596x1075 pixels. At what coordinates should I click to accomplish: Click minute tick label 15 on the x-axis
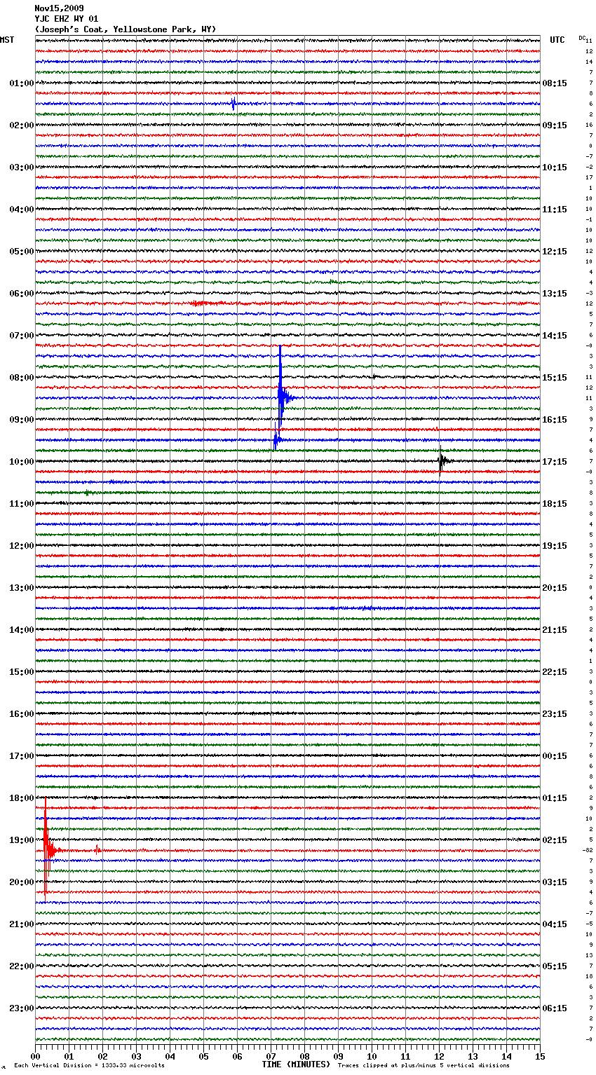(x=540, y=1056)
